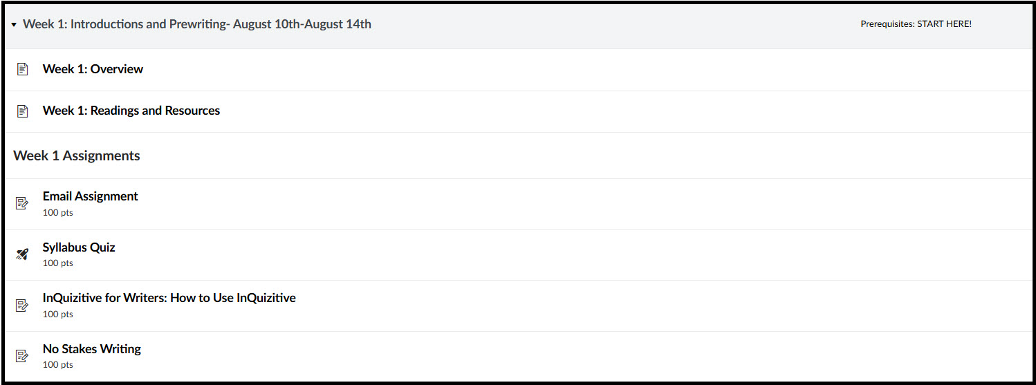
Task: Select the Prerequisites: START HERE! label
Action: coord(916,24)
